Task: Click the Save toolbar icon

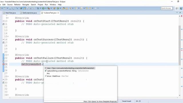Action: coord(10,8)
